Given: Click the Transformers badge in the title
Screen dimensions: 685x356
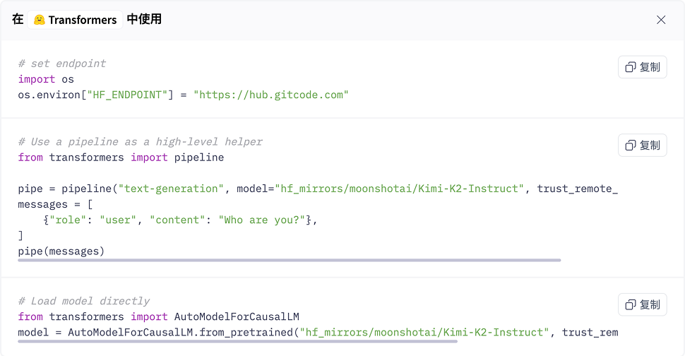Looking at the screenshot, I should tap(76, 20).
